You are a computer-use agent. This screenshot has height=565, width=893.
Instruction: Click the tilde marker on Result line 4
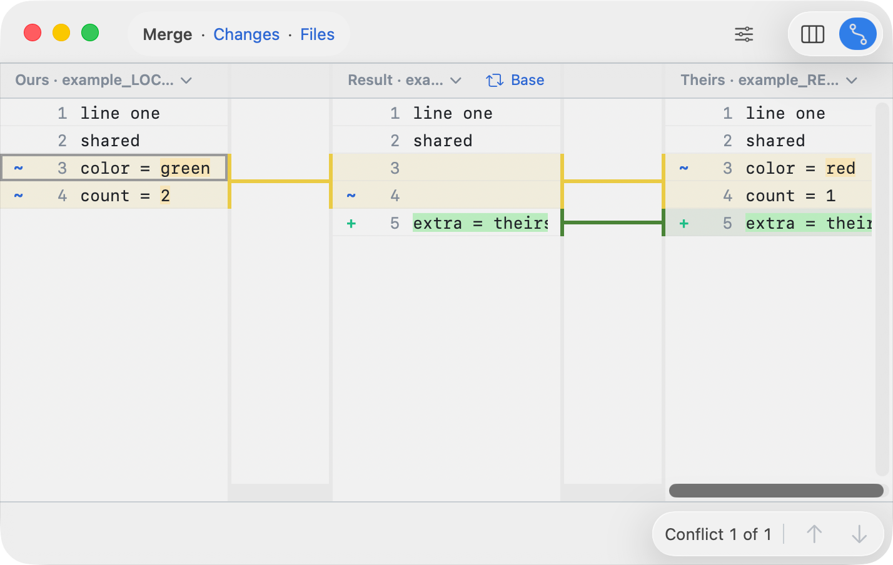click(351, 196)
